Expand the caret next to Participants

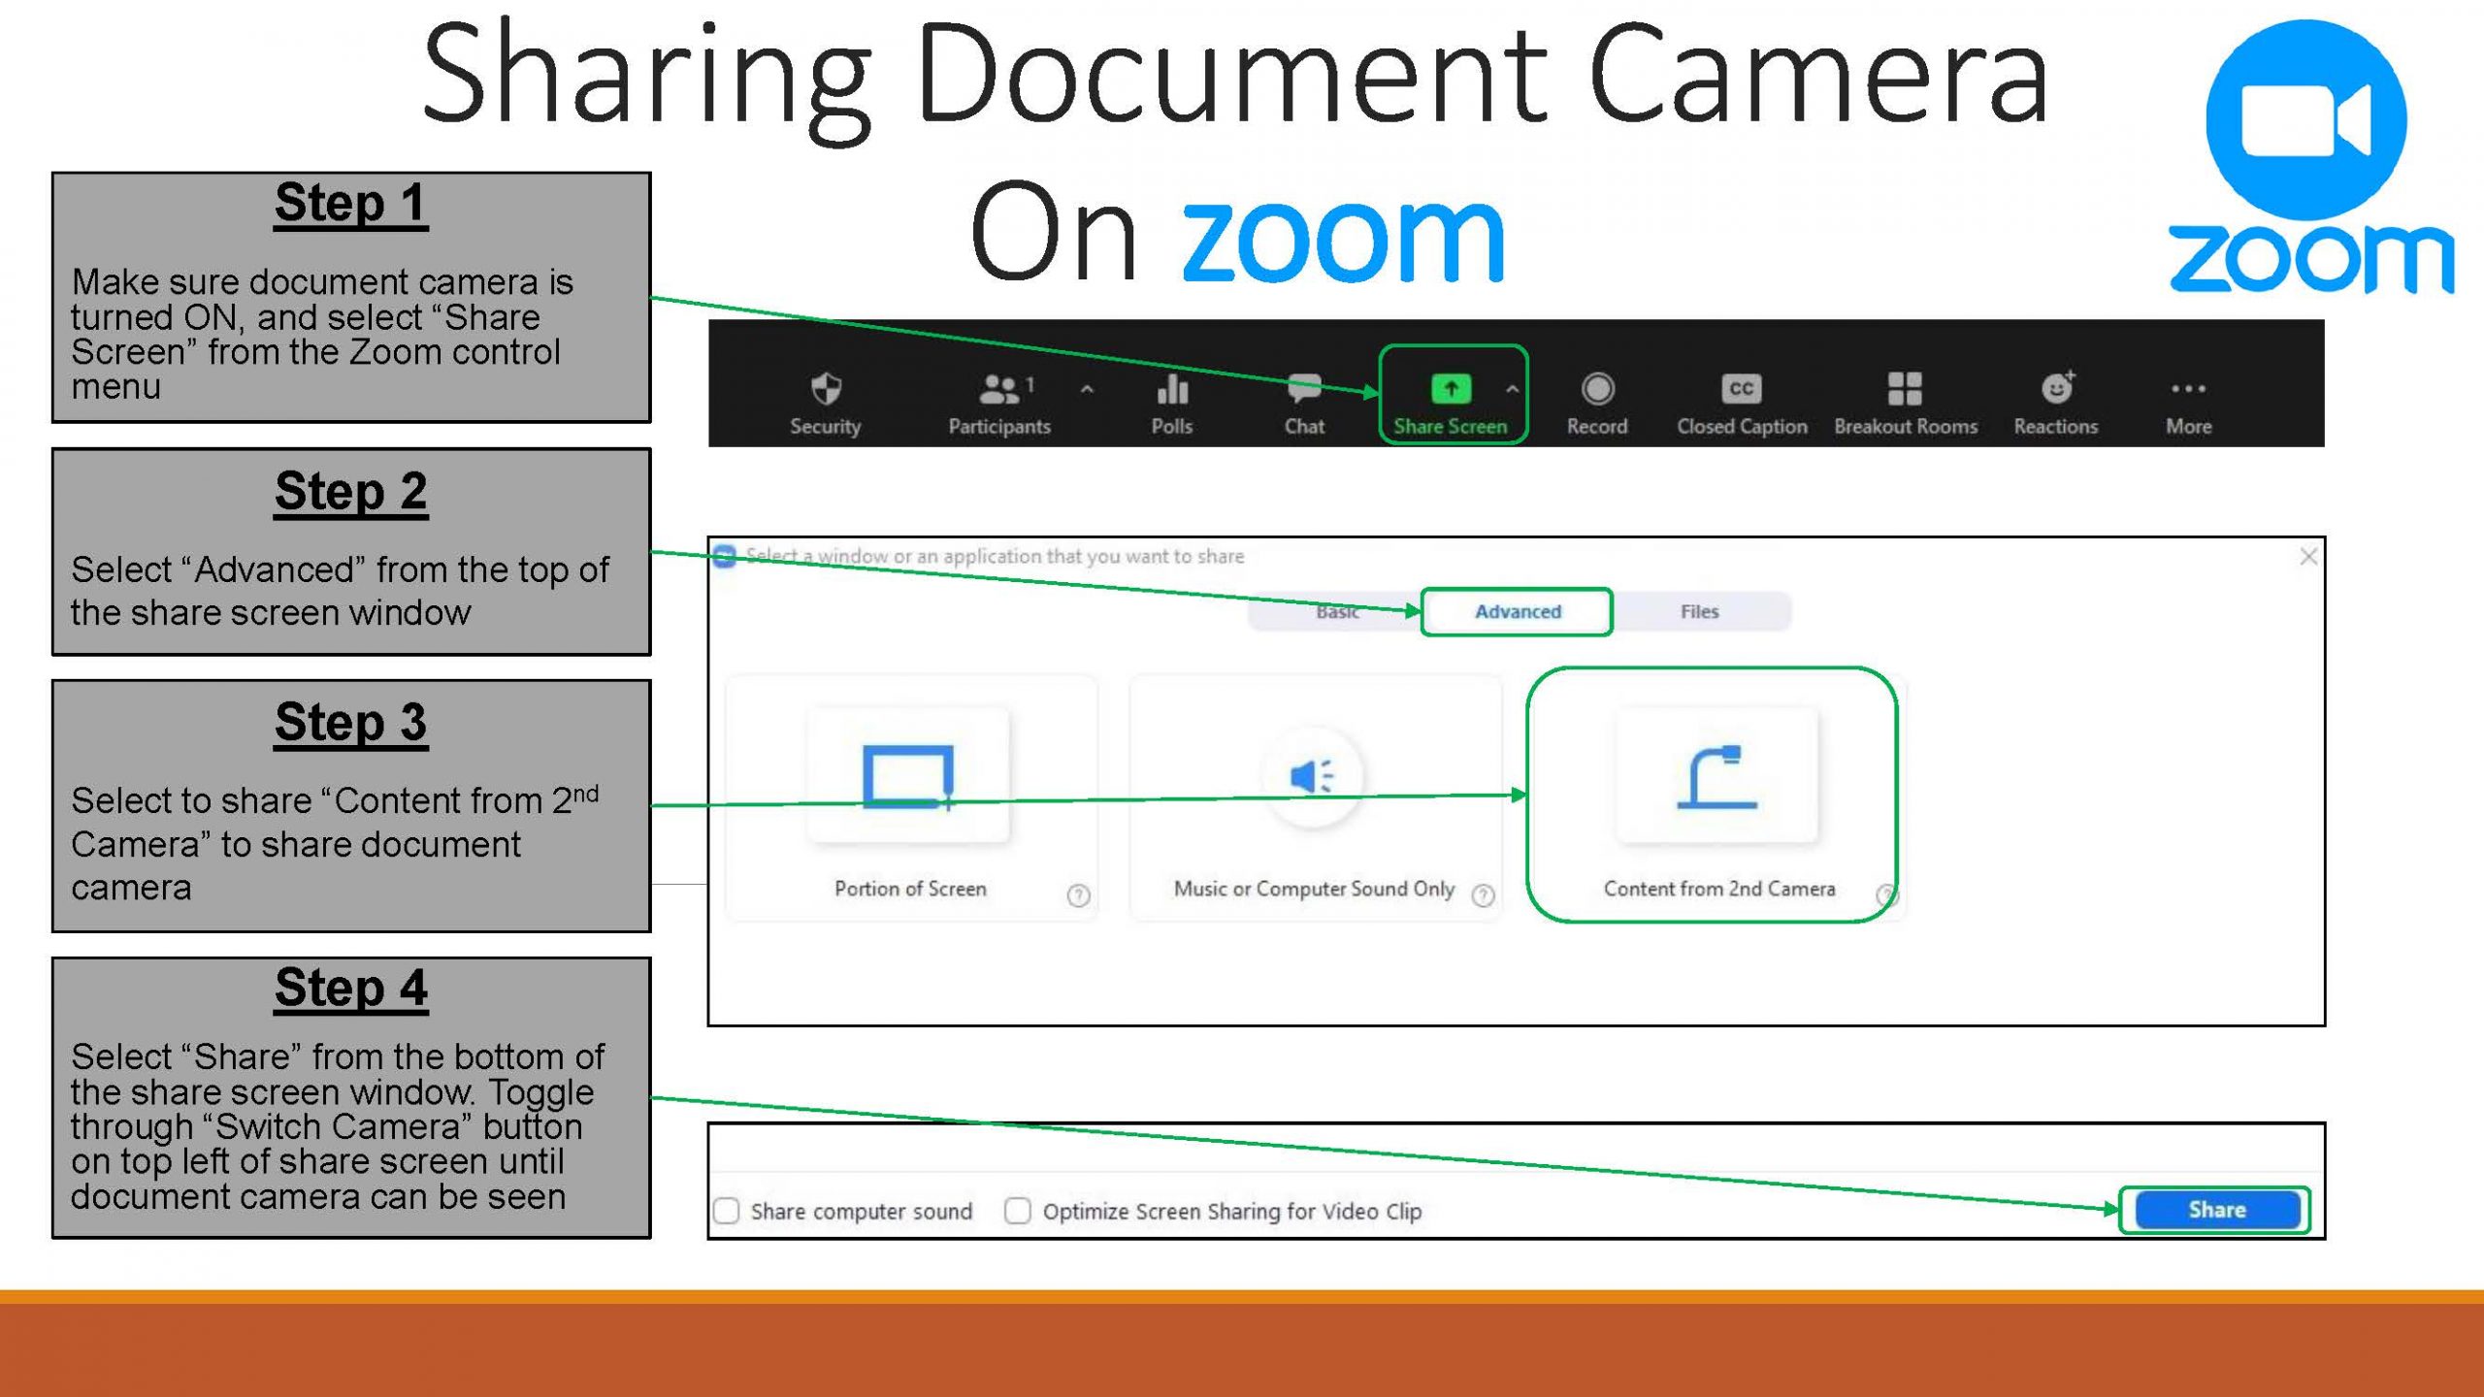click(x=1087, y=389)
